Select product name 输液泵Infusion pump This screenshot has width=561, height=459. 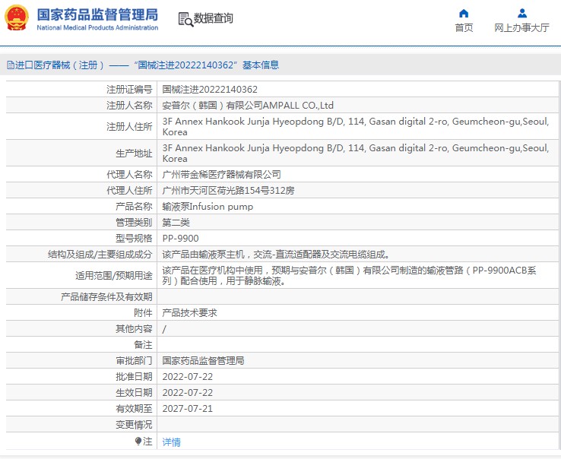click(208, 207)
